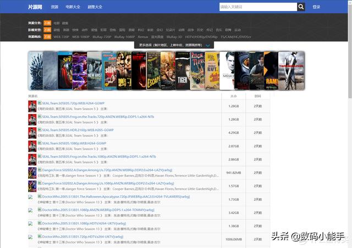The width and height of the screenshot is (352, 248).
Task: Click the Tiger movie poster in carousel
Action: coord(182,71)
